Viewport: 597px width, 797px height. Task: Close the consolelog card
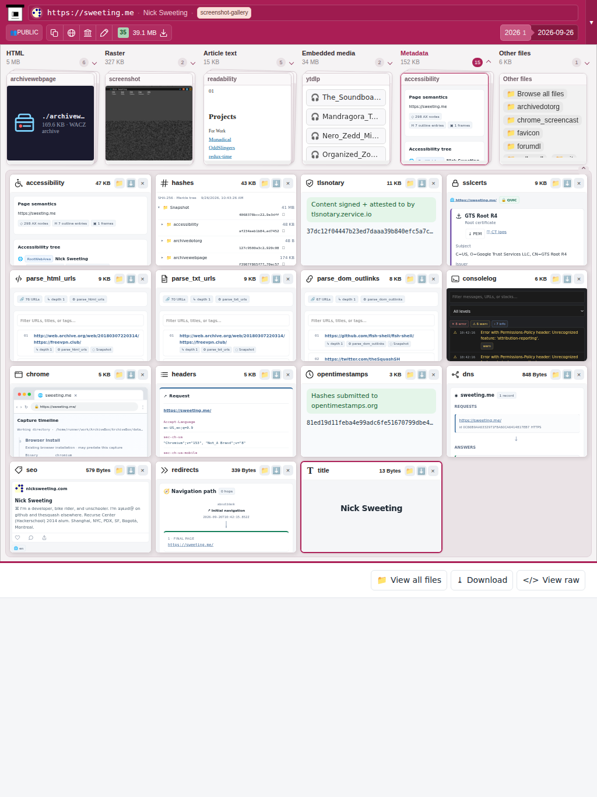pyautogui.click(x=579, y=279)
